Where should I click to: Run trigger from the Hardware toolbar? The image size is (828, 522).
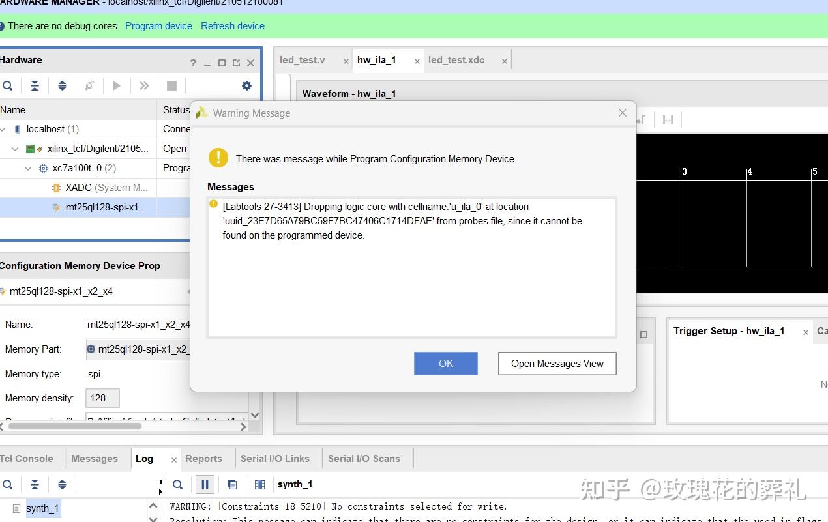coord(117,85)
